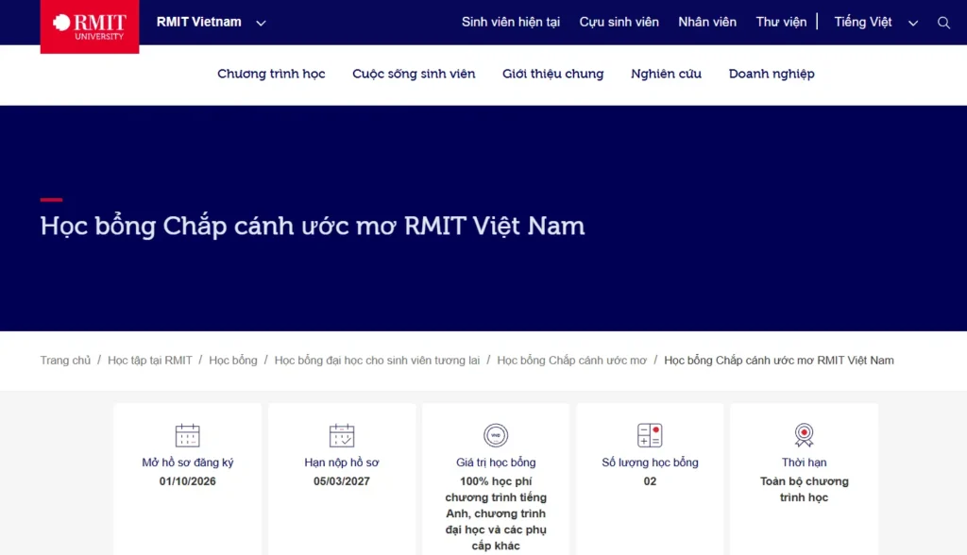Click Hạn nộp hồ sơ label
967x555 pixels.
[342, 462]
